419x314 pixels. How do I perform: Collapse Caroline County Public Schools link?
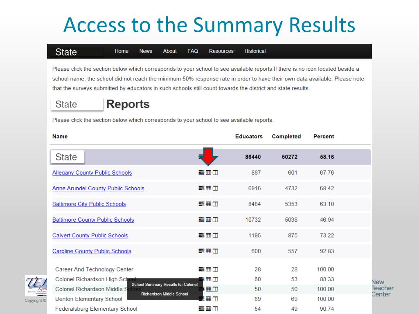click(x=92, y=251)
